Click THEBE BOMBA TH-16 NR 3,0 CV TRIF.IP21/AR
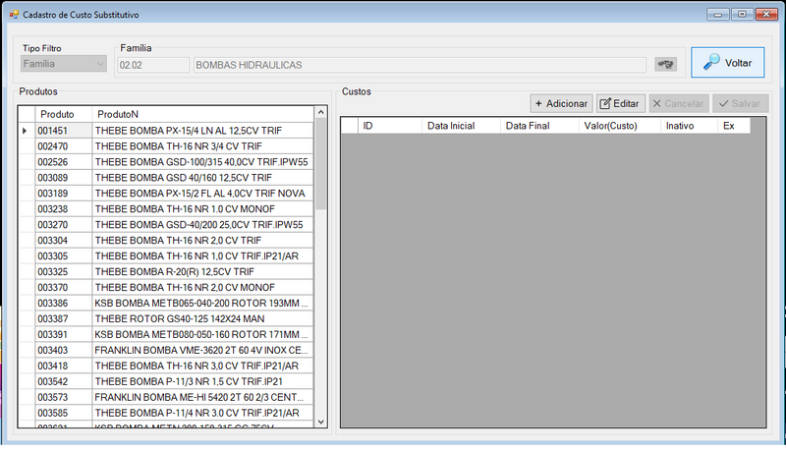 click(203, 366)
